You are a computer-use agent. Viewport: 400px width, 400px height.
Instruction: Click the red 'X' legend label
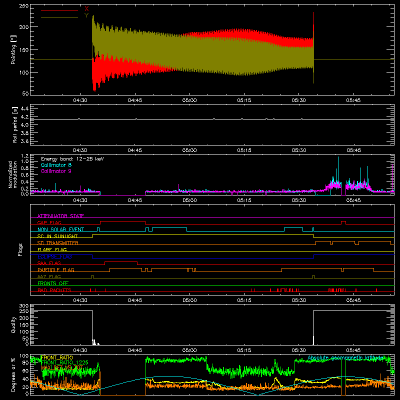pos(86,9)
